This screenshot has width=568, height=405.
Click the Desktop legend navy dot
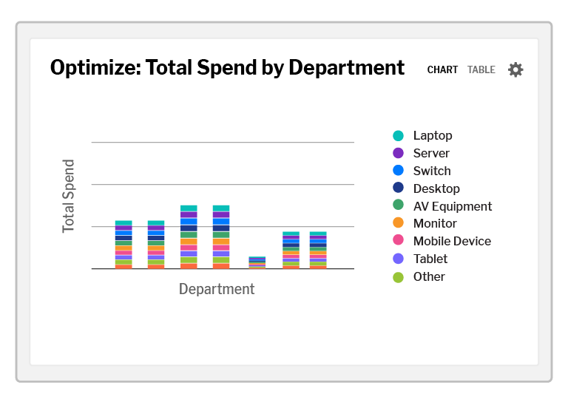pyautogui.click(x=398, y=188)
